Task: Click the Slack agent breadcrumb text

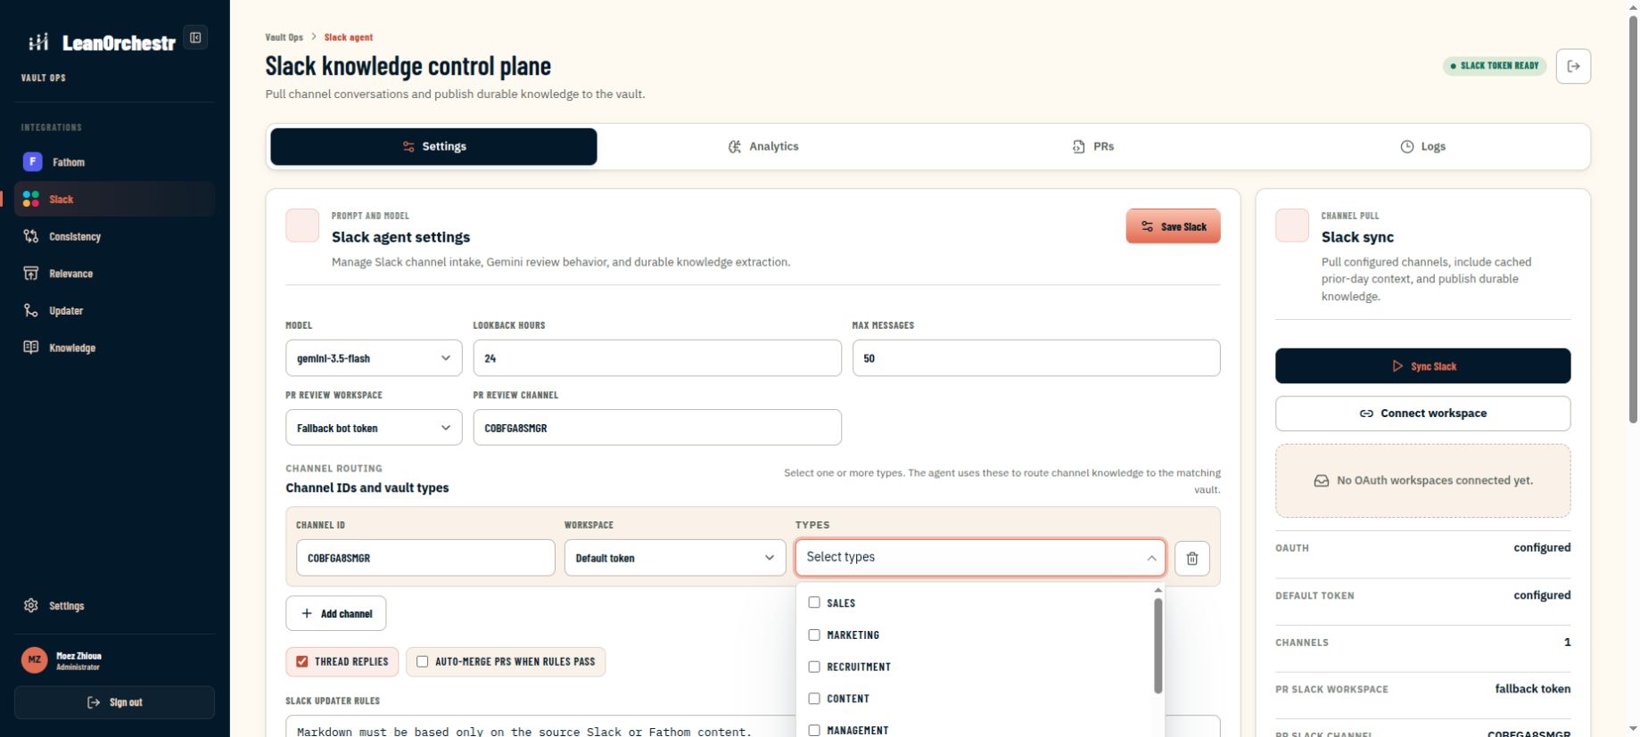Action: point(349,37)
